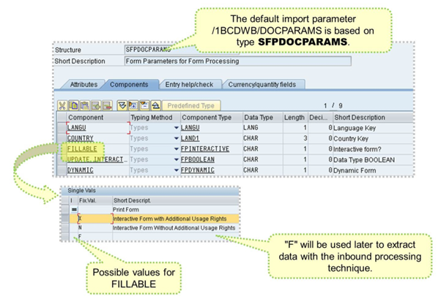The image size is (441, 299).
Task: Click the FILLABLE component name
Action: [82, 148]
